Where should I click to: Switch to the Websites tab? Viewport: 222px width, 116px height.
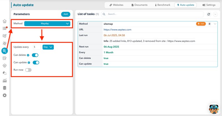click(x=116, y=5)
